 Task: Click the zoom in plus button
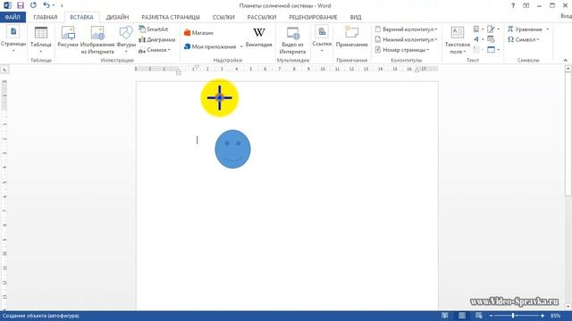(x=543, y=316)
